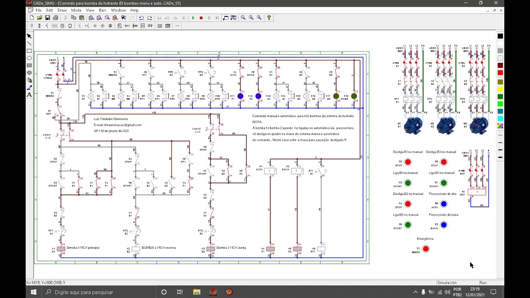Select the text tool A
The width and height of the screenshot is (530, 298).
29,95
